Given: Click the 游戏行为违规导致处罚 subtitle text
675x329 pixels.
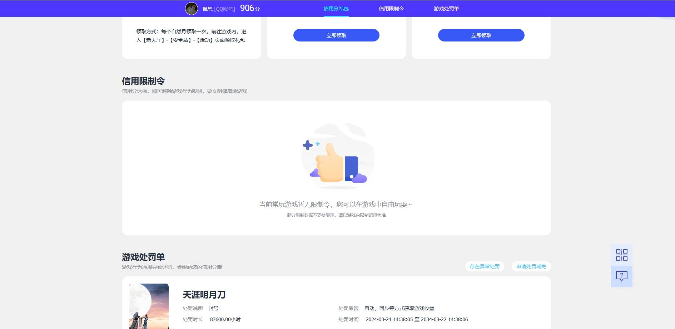Looking at the screenshot, I should pyautogui.click(x=172, y=267).
